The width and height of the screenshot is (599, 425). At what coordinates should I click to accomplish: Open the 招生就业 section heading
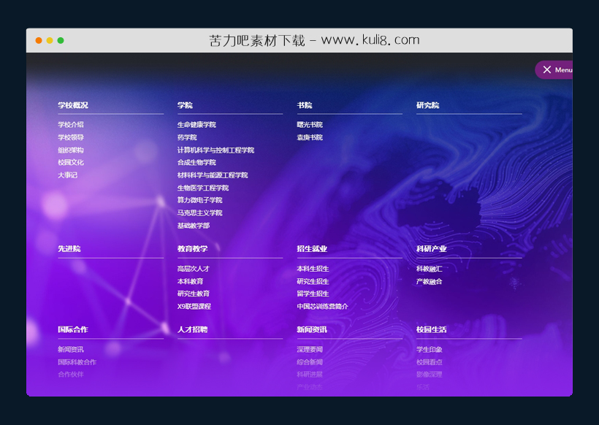click(311, 249)
